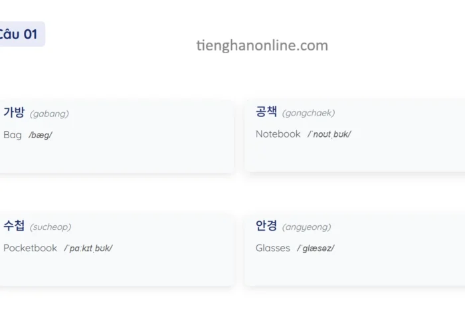
Task: Click the pronunciation /ˈglæsəz/
Action: (316, 249)
